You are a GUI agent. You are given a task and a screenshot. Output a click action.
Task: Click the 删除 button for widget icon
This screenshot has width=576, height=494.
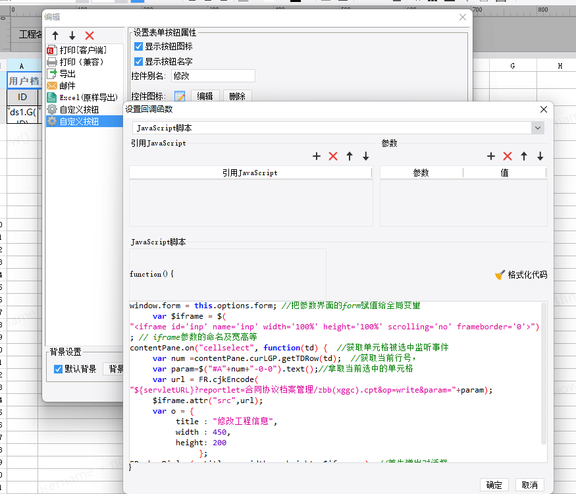[237, 96]
